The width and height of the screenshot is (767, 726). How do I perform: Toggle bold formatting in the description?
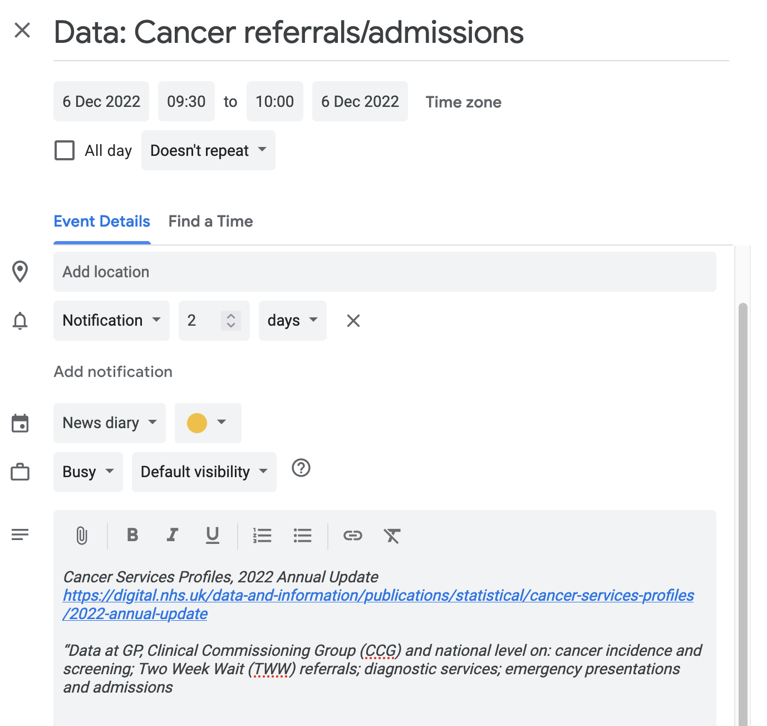click(x=132, y=536)
